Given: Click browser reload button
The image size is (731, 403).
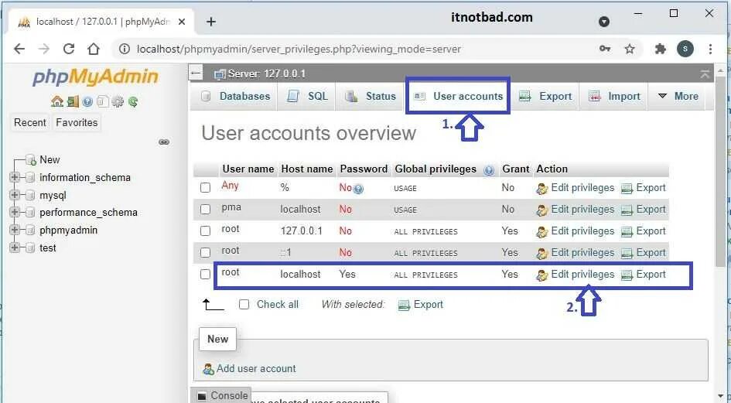Looking at the screenshot, I should 69,49.
